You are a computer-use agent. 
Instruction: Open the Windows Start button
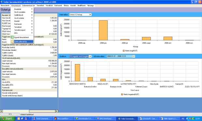click(x=7, y=118)
